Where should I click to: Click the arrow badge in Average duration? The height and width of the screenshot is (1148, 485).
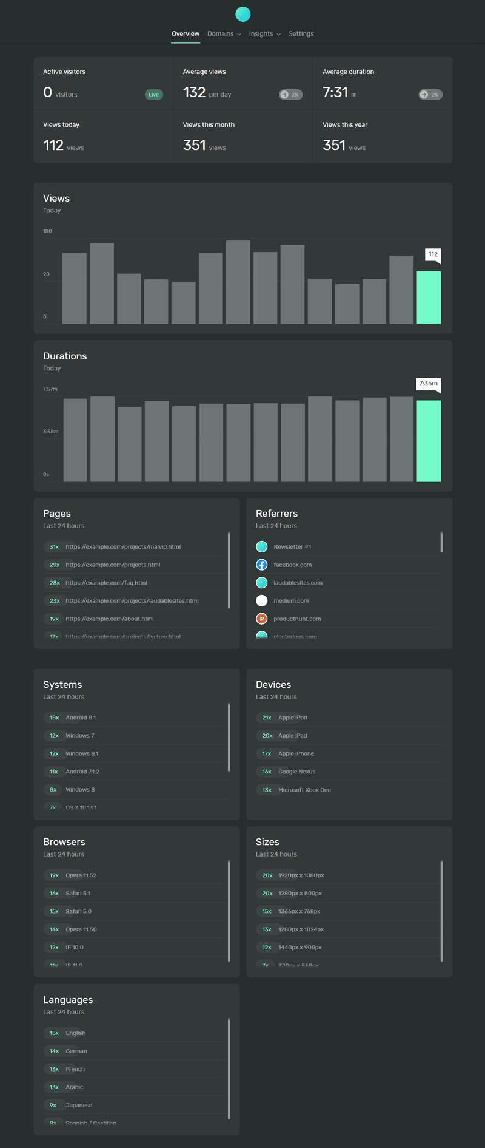click(x=430, y=95)
